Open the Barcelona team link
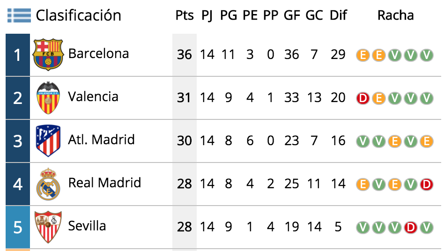Viewport: 444px width, 251px height. point(98,54)
